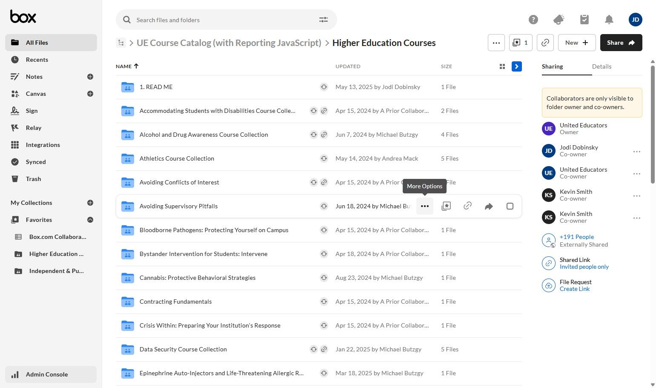656x388 pixels.
Task: Copy shared link for Avoiding Supervisory Pitfalls
Action: [x=467, y=206]
